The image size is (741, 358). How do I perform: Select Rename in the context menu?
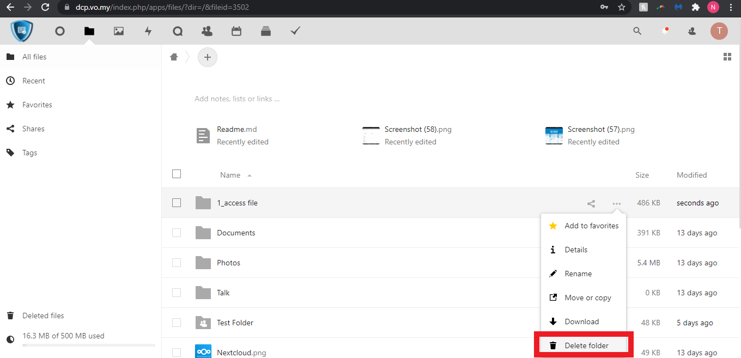tap(578, 274)
